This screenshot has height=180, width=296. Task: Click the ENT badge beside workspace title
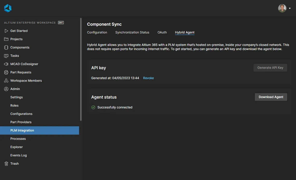[61, 23]
